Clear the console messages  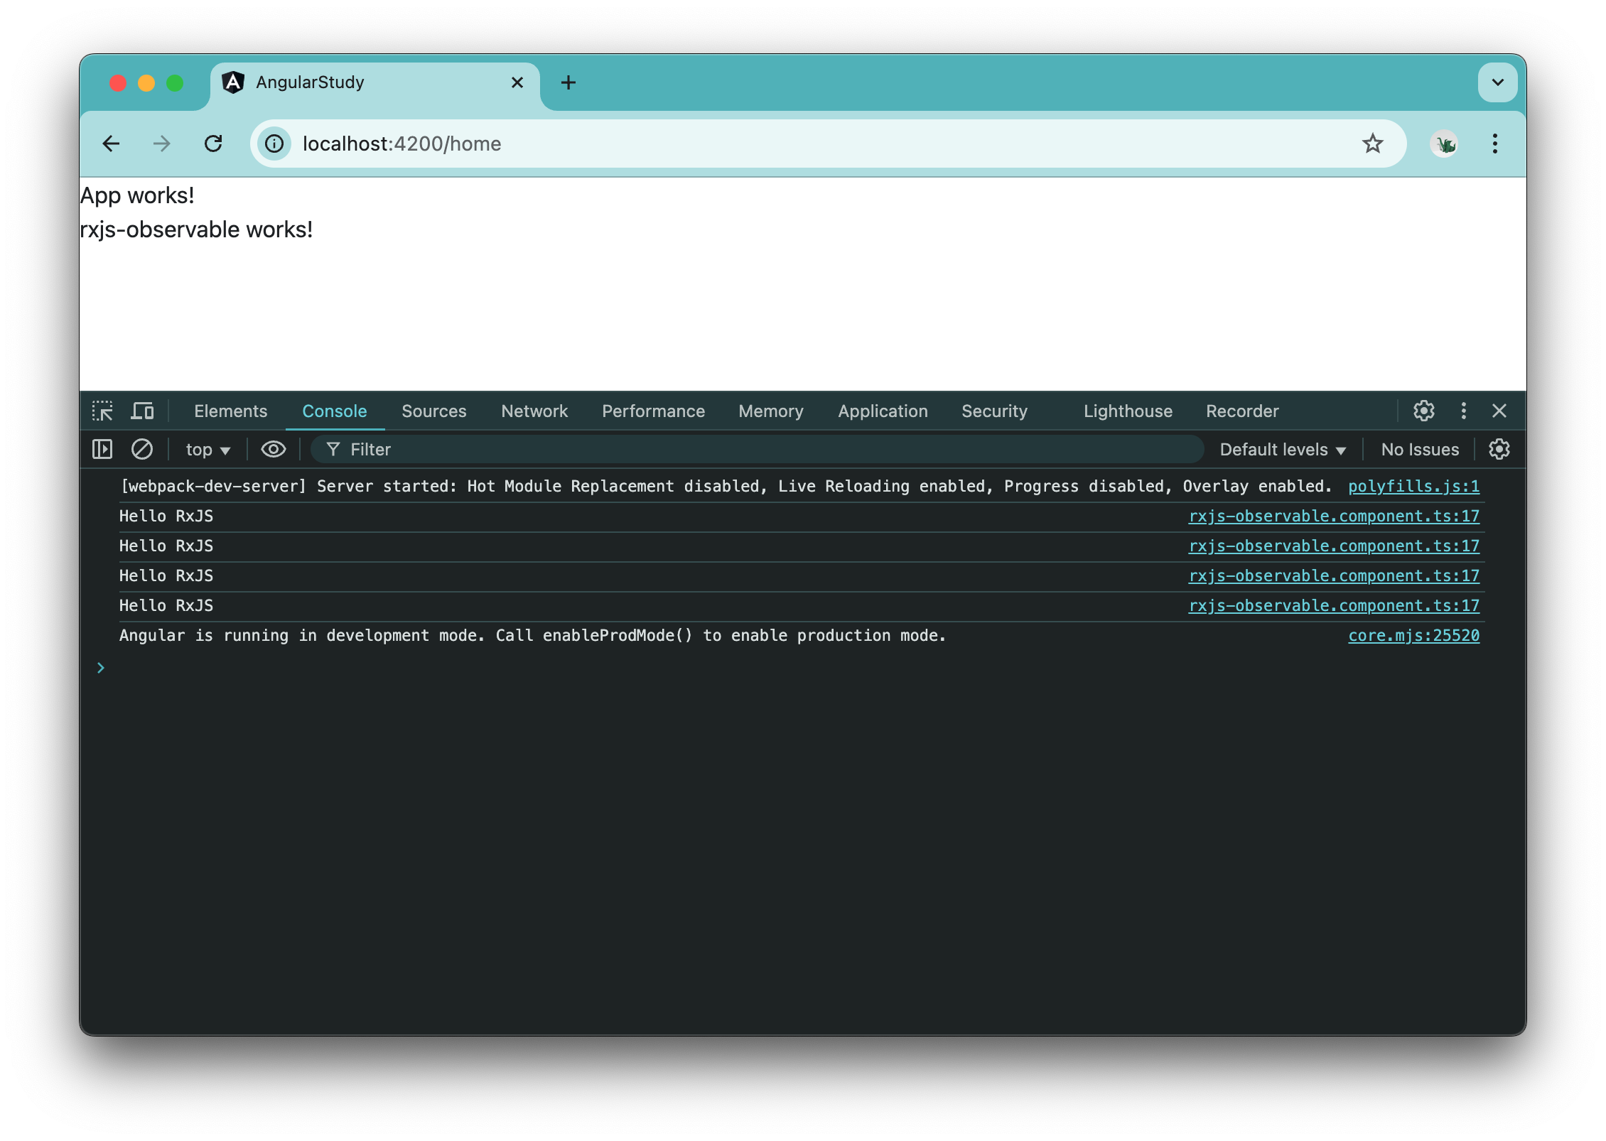142,449
